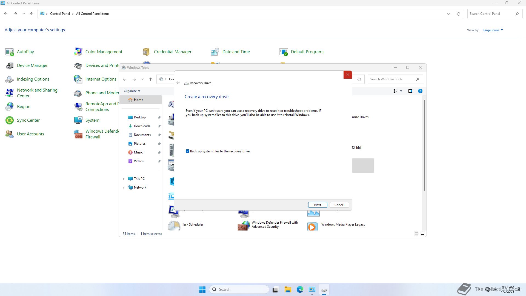Open Region settings
The width and height of the screenshot is (526, 296).
pos(18,107)
